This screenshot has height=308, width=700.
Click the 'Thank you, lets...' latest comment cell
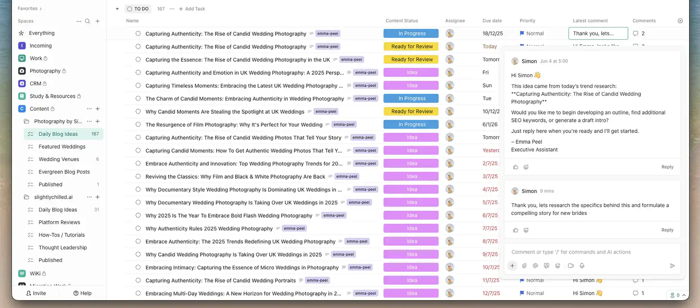598,34
